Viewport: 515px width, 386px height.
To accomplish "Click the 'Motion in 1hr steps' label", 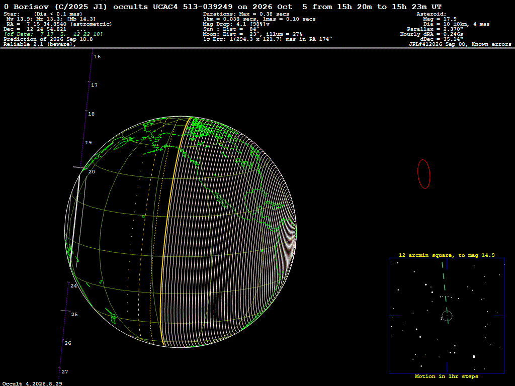I will [447, 376].
